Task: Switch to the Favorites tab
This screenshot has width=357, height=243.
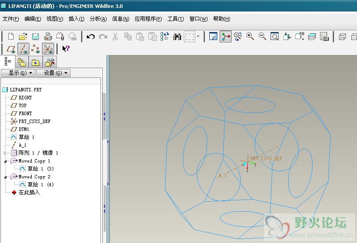Action: click(x=36, y=62)
